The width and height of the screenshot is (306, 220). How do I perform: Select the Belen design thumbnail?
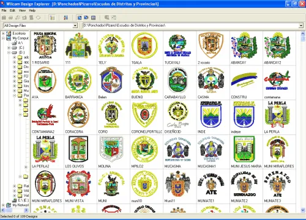[111, 80]
